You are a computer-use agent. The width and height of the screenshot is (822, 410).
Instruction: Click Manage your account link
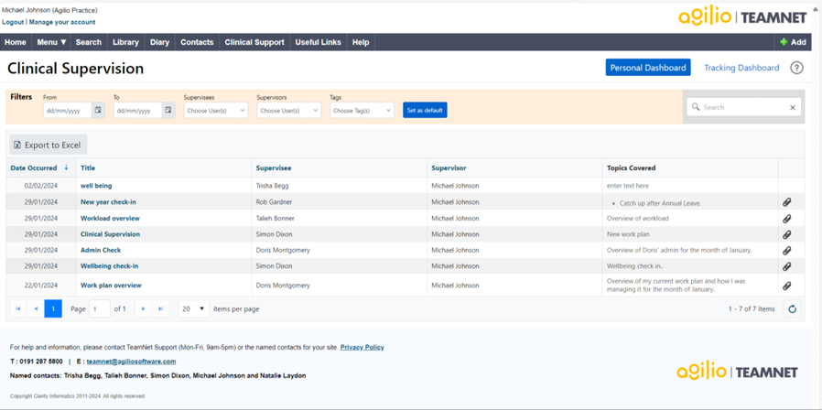pos(62,22)
